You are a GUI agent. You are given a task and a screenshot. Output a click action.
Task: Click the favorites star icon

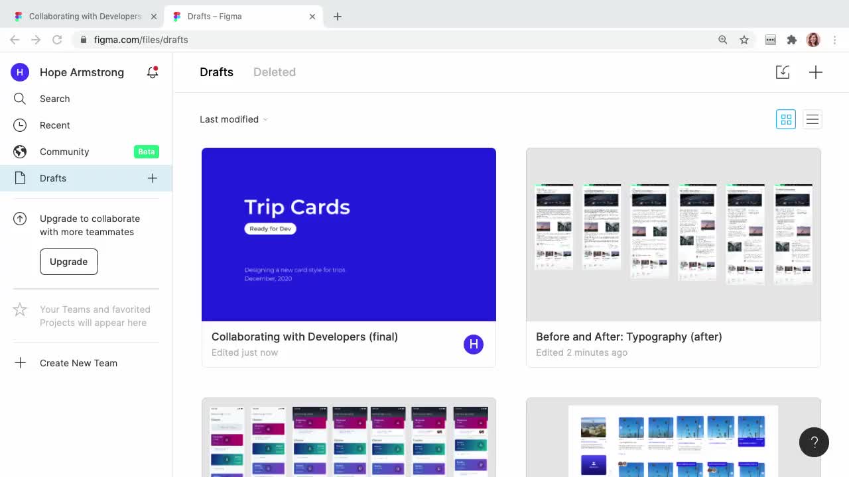pyautogui.click(x=20, y=309)
